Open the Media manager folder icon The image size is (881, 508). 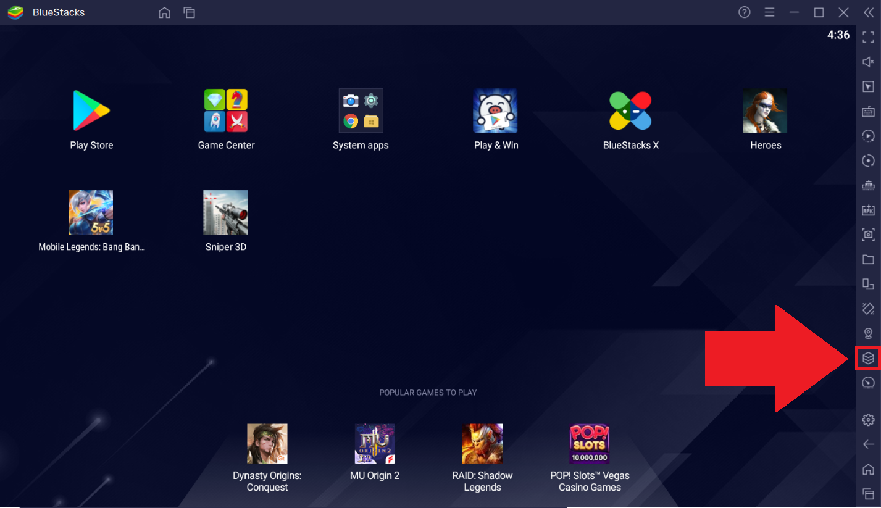click(868, 259)
